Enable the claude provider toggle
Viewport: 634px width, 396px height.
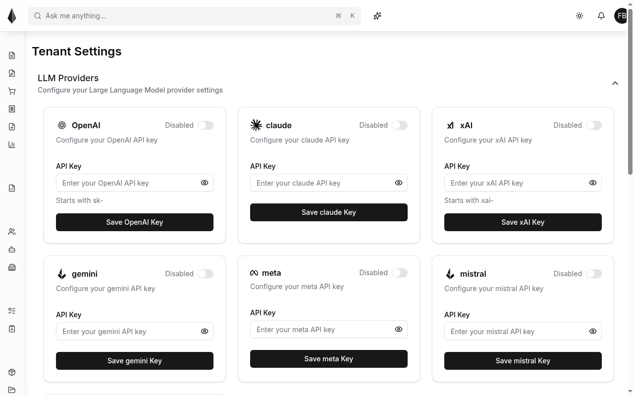400,125
